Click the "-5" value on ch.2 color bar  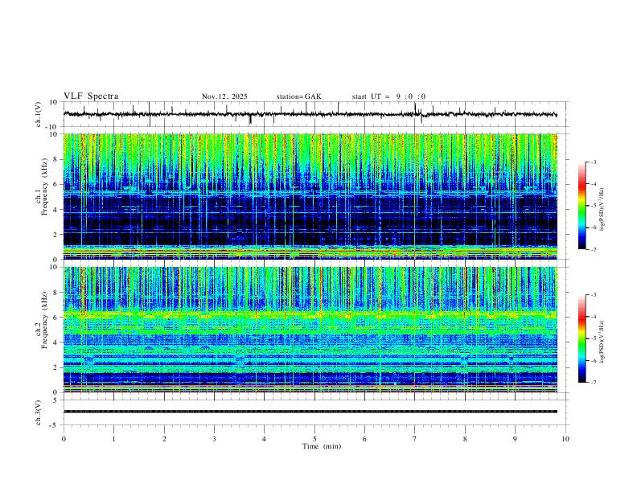(594, 338)
